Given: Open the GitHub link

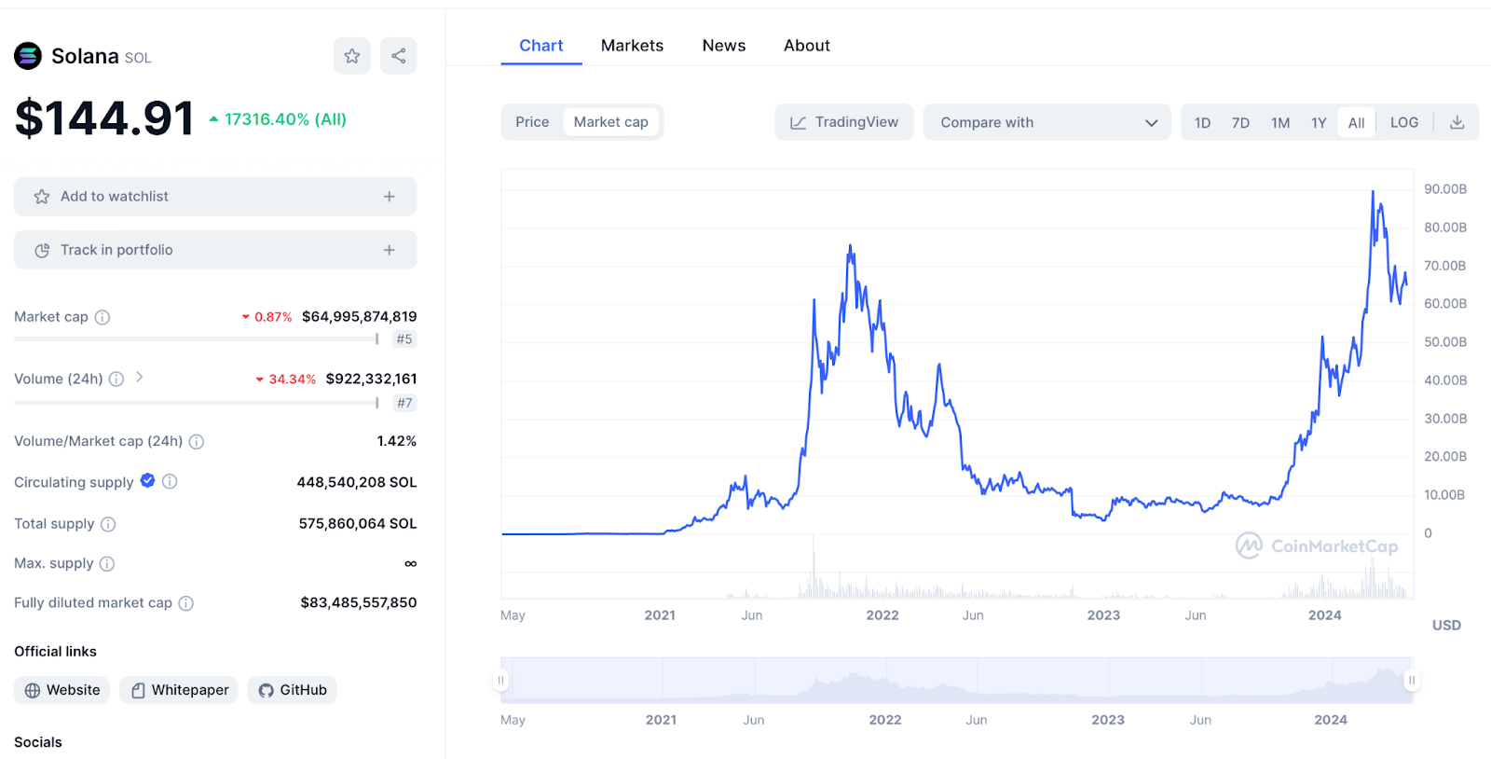Looking at the screenshot, I should (293, 690).
